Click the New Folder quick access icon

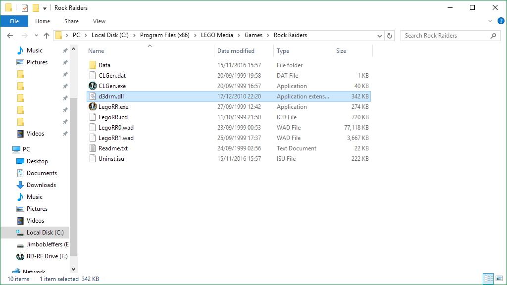coord(36,8)
